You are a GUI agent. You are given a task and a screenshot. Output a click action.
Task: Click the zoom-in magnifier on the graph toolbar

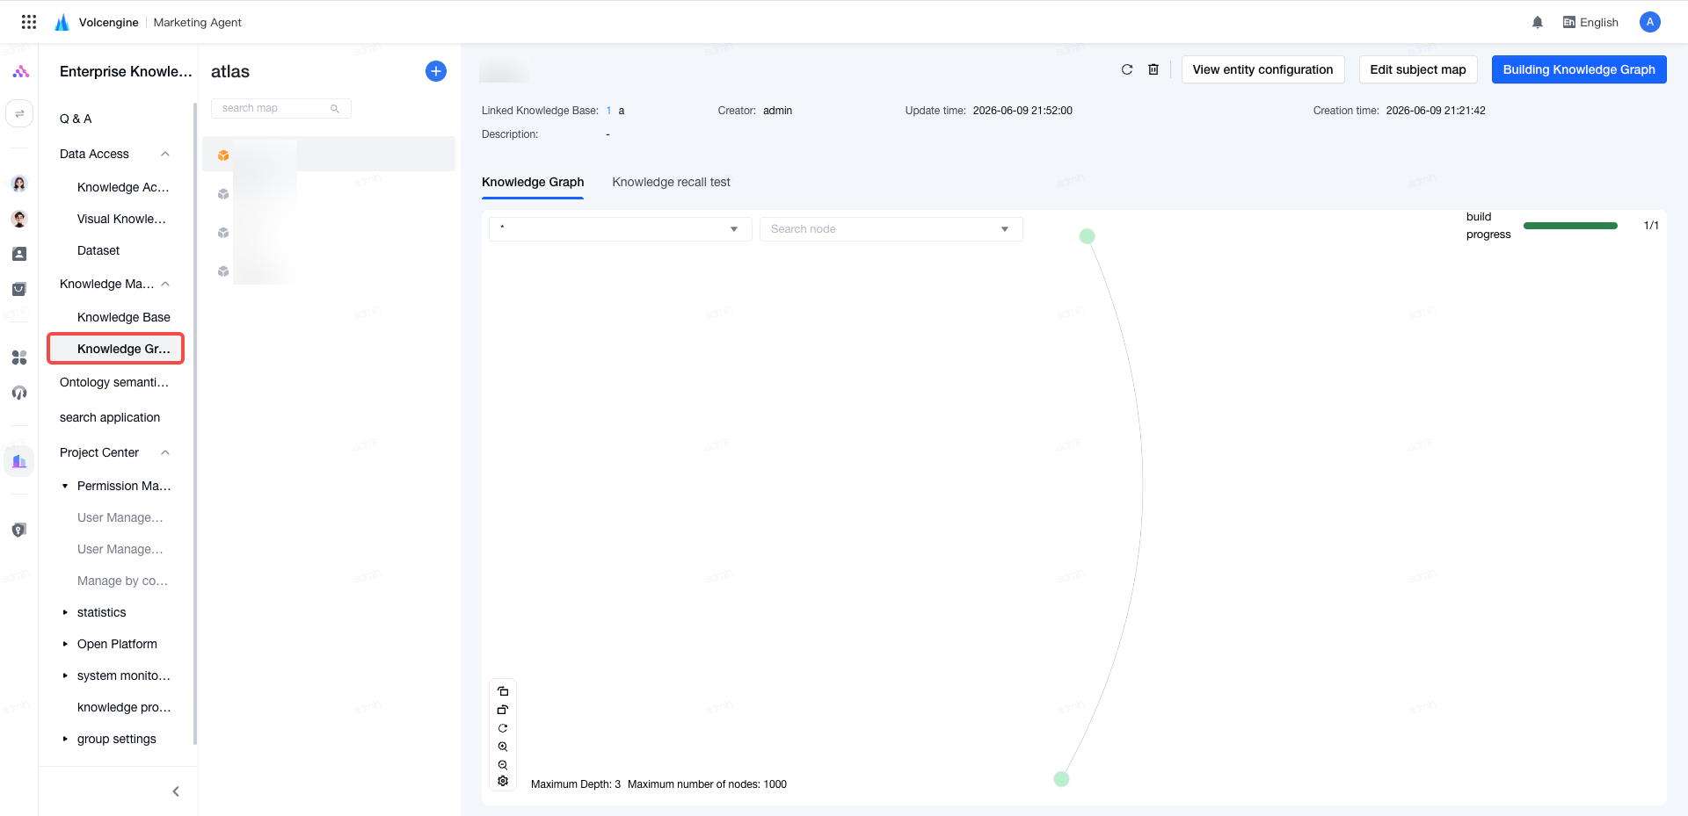pyautogui.click(x=503, y=747)
